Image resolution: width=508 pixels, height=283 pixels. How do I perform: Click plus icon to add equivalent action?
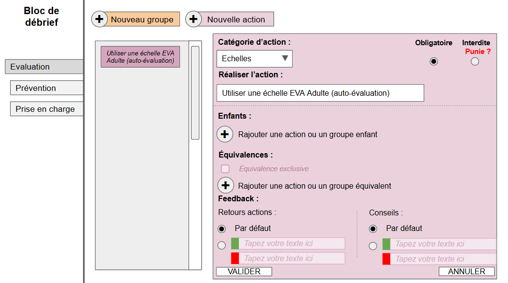pos(225,186)
